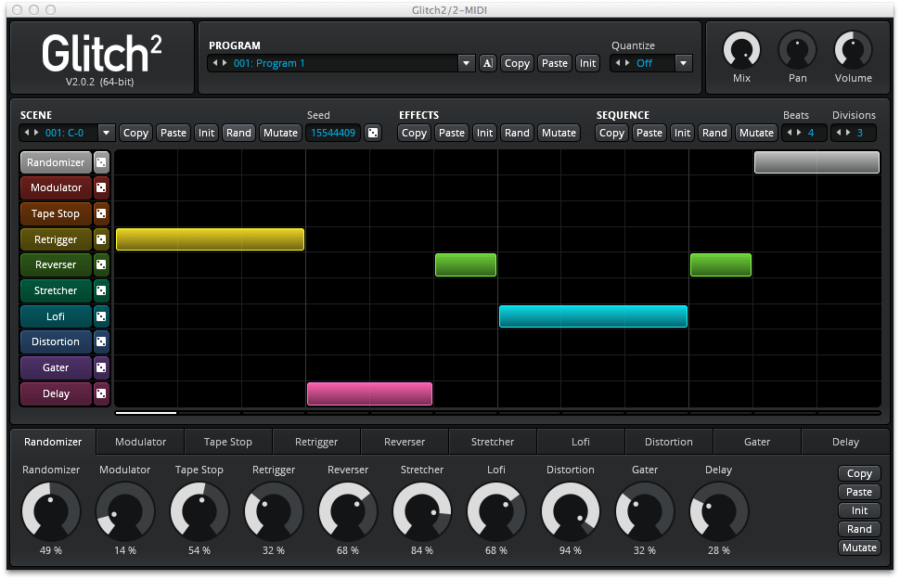The image size is (900, 580).
Task: Open the Scene C-0 dropdown arrow
Action: (106, 133)
